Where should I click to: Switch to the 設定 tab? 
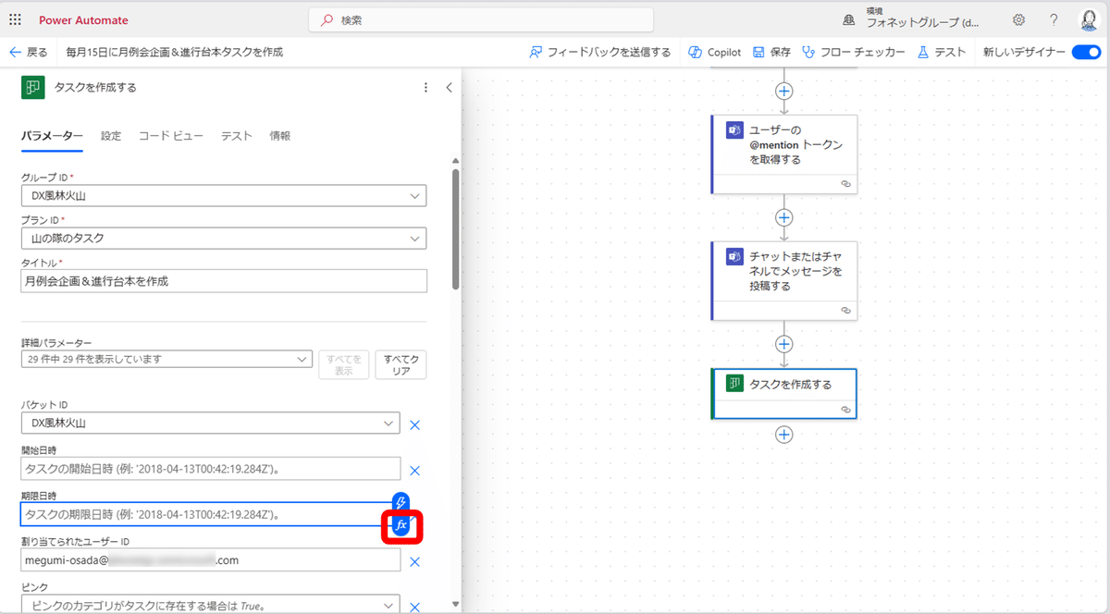point(111,136)
